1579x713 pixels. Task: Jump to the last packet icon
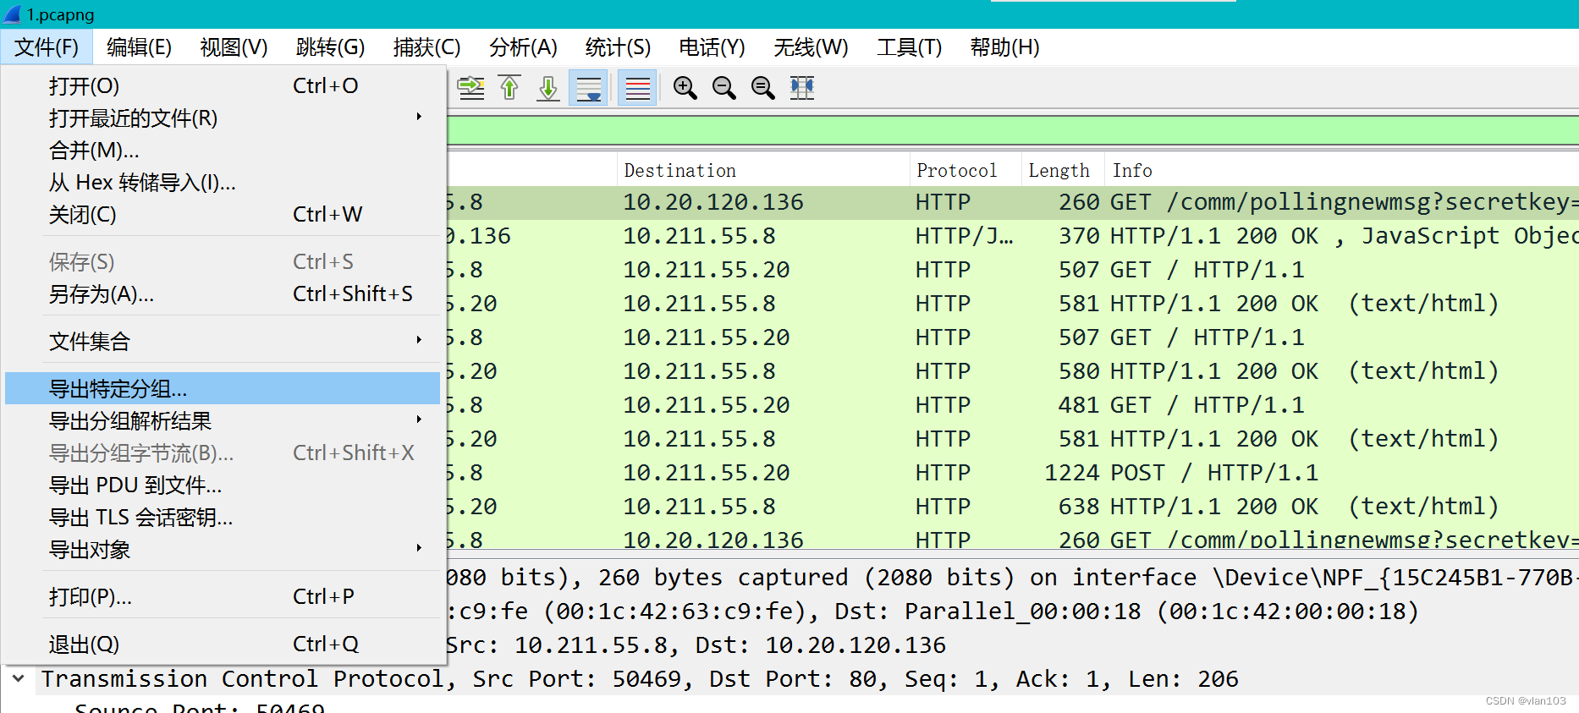click(x=548, y=88)
